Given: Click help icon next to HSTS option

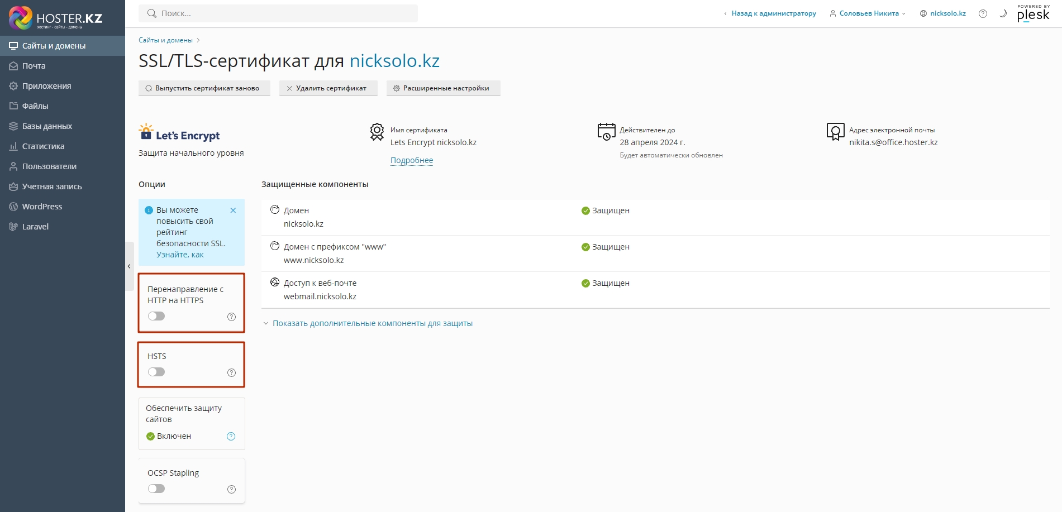Looking at the screenshot, I should [231, 372].
